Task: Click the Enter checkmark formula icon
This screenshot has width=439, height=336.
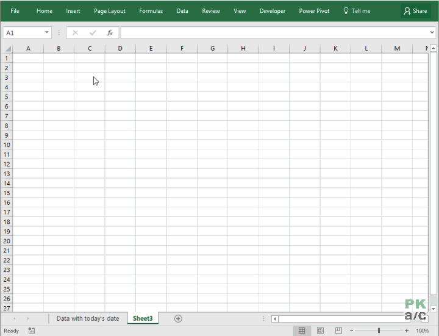Action: [93, 33]
